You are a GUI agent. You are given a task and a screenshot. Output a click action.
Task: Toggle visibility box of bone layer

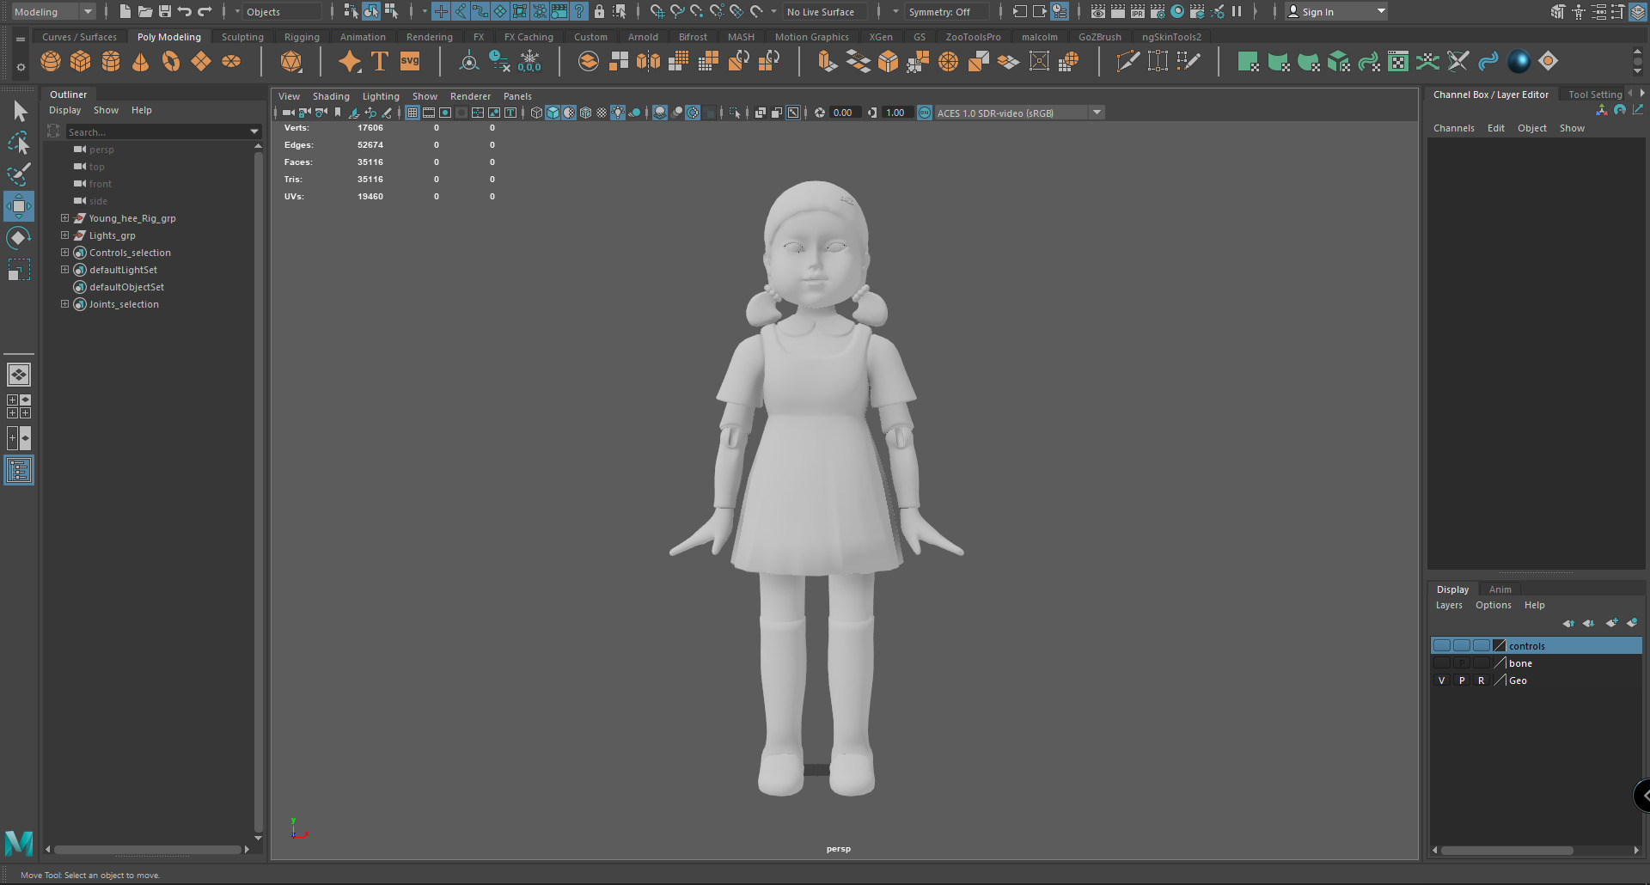1442,662
